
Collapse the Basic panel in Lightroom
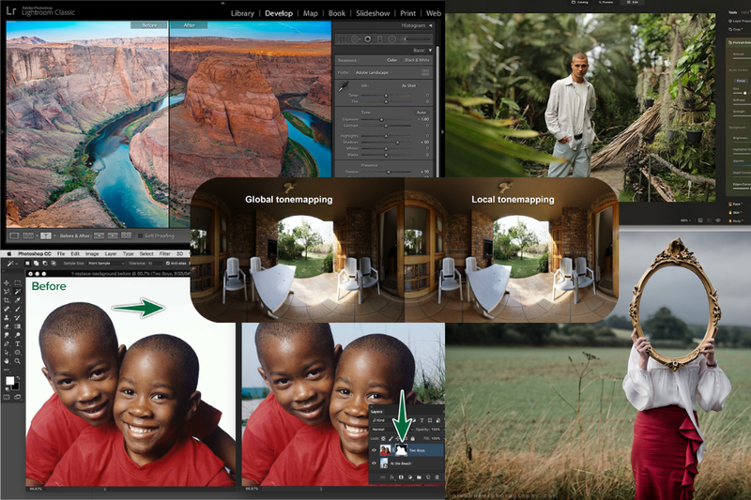(x=430, y=51)
